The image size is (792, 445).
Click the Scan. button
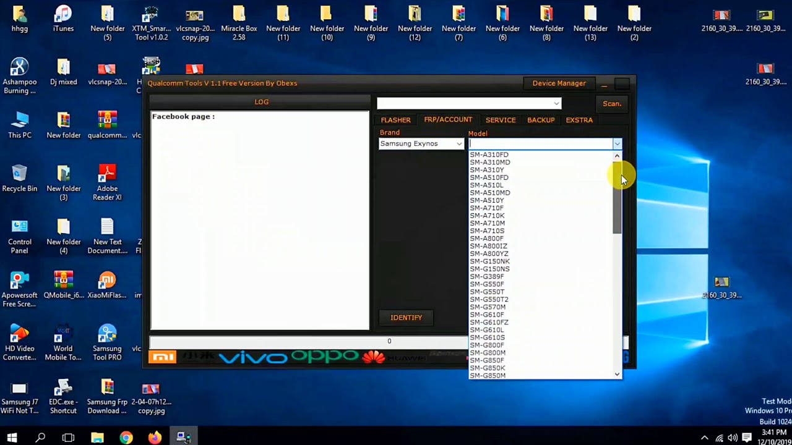click(612, 104)
